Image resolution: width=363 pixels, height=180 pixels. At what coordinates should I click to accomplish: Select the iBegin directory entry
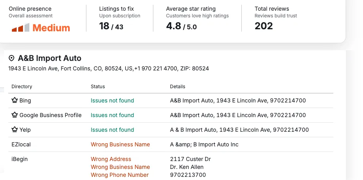[x=19, y=159]
